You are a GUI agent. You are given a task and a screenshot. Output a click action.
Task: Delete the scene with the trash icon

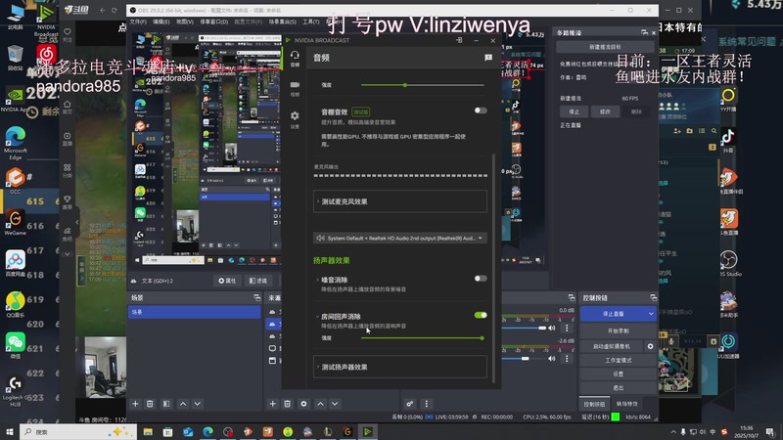pos(150,404)
